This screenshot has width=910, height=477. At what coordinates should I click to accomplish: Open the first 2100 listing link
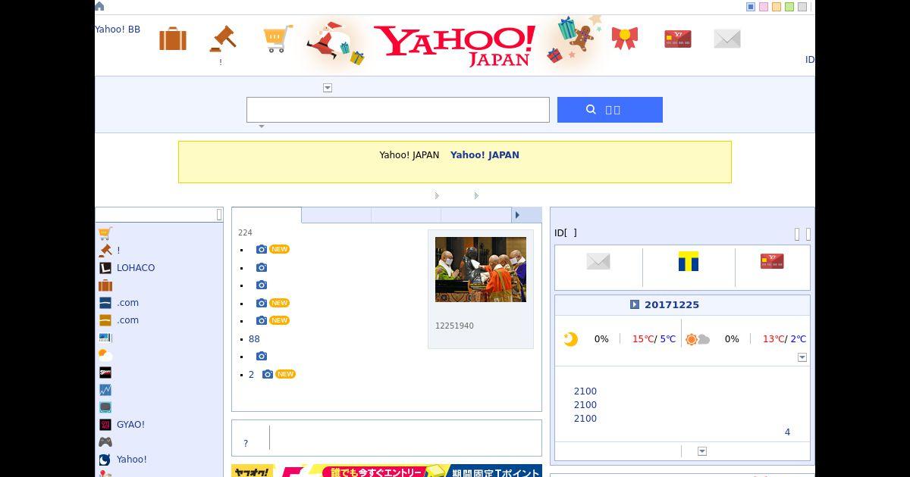coord(585,391)
